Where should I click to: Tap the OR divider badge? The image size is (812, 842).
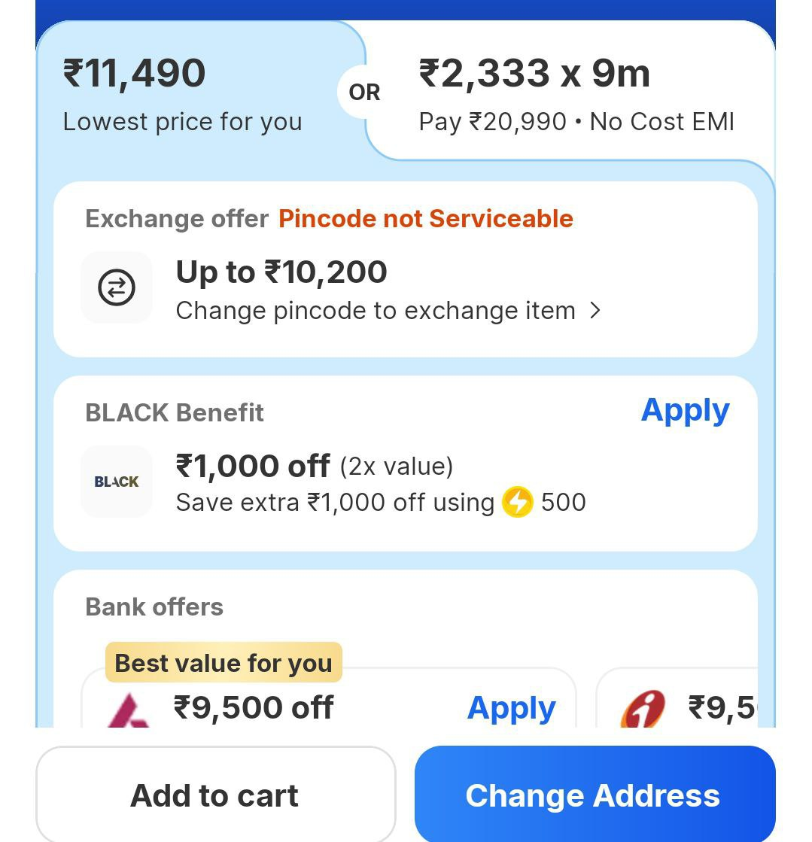[364, 93]
